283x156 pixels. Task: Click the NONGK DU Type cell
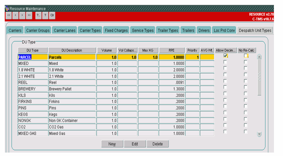click(x=33, y=121)
